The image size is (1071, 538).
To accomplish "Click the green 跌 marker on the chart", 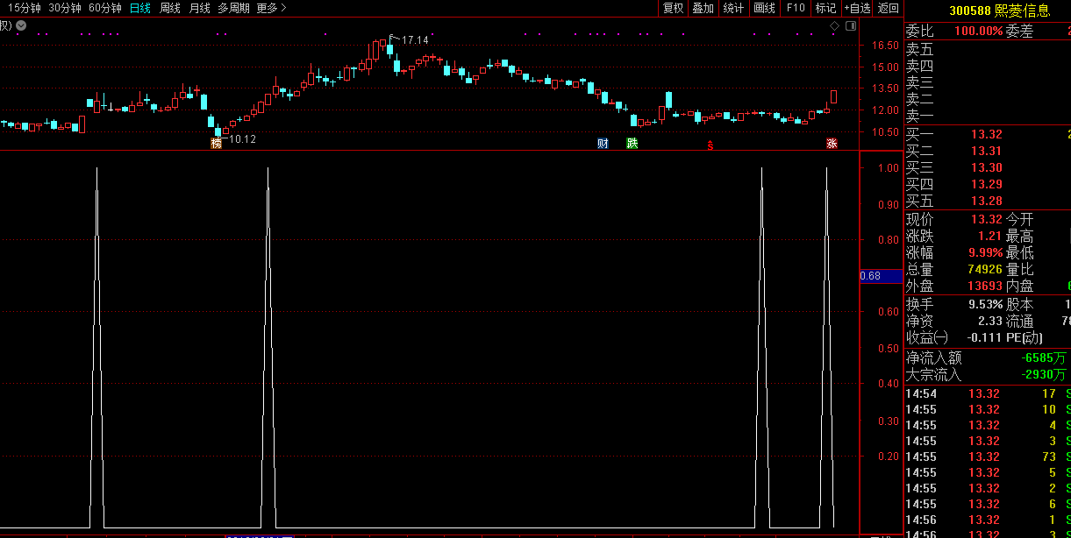I will click(x=632, y=144).
